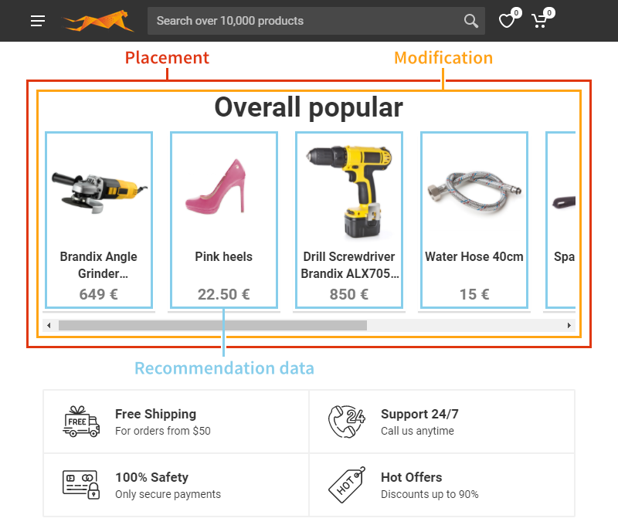Viewport: 618px width, 525px height.
Task: Open the wishlist heart icon
Action: 506,22
